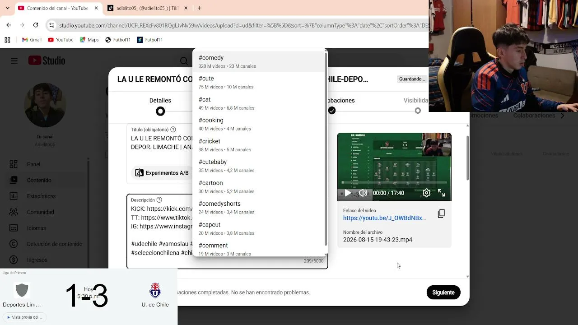
Task: Open a new browser tab with the plus
Action: tap(200, 8)
